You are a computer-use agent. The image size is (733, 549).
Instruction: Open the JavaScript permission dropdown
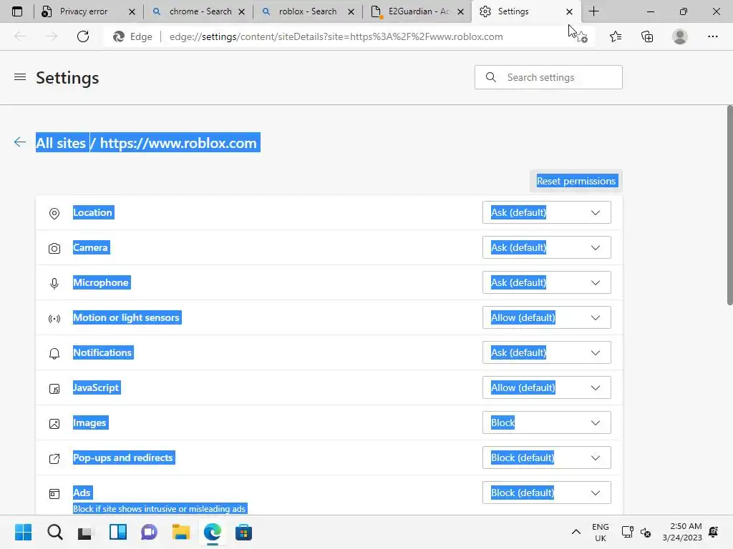coord(546,387)
